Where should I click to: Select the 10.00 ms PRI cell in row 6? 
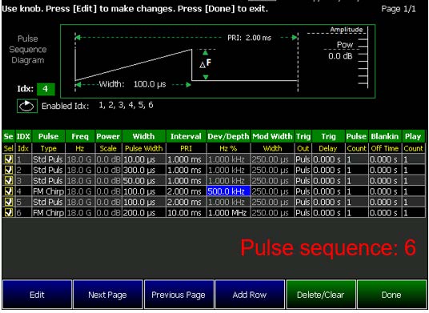pos(186,213)
